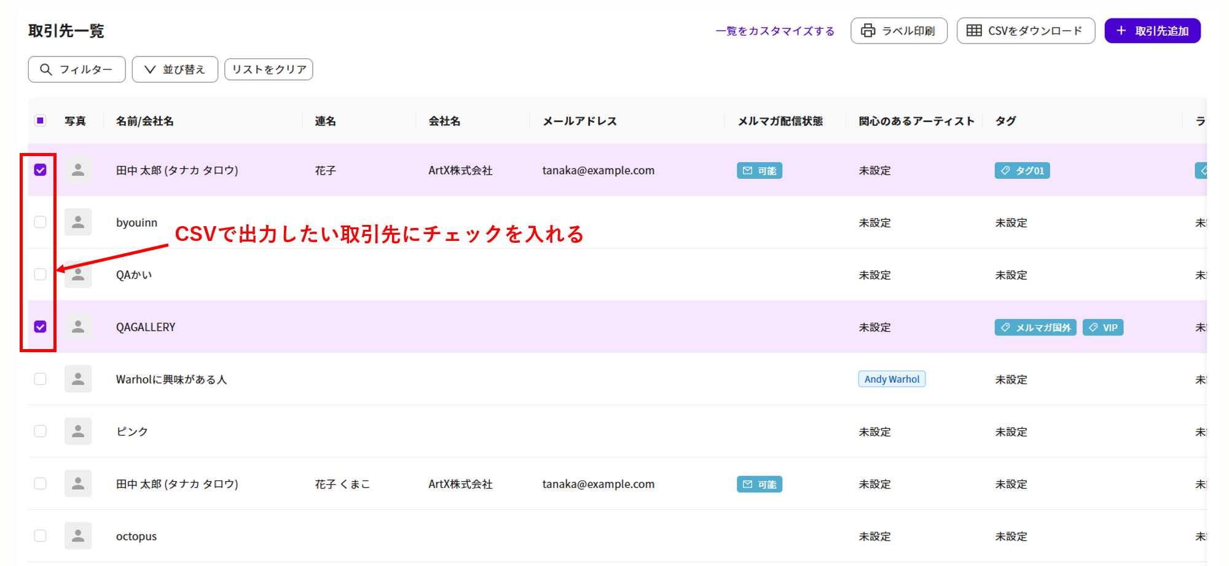Click the 可能 mail badge in first row
1229x566 pixels.
point(760,171)
